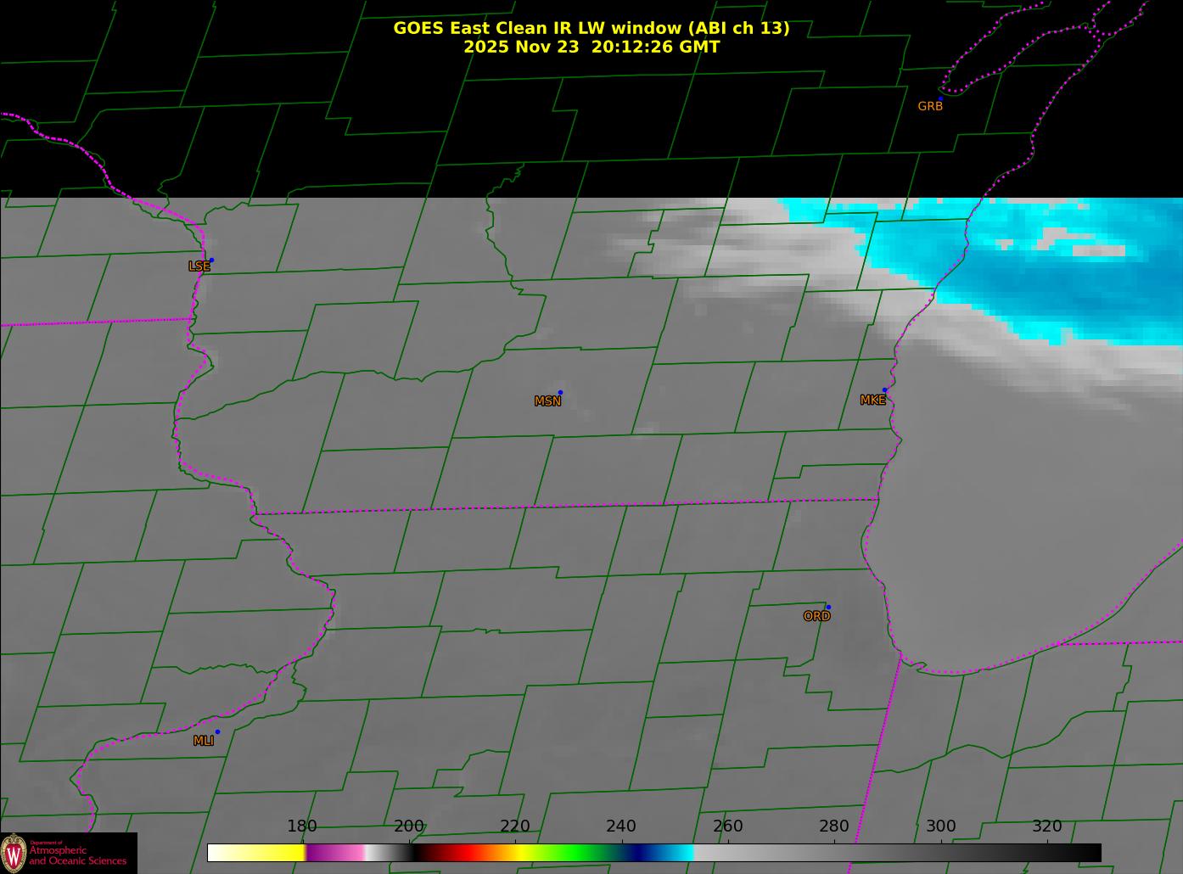Click the University of Wisconsin crest logo
The image size is (1183, 874).
[x=14, y=852]
